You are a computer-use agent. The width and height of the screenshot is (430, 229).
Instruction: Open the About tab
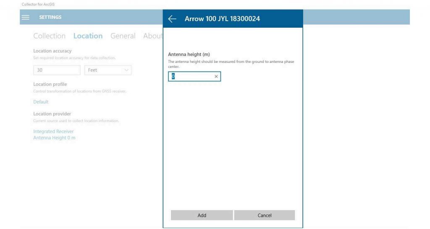153,36
